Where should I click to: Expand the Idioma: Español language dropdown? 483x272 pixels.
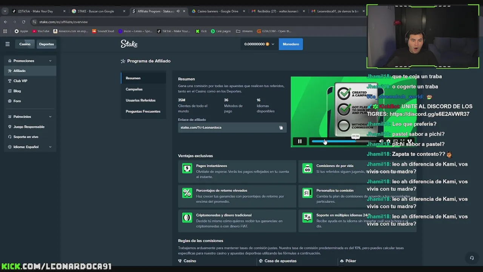click(30, 147)
